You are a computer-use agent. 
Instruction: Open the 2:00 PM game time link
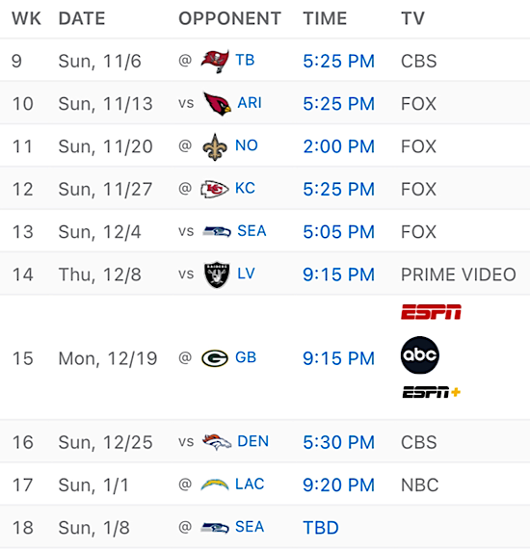click(338, 146)
